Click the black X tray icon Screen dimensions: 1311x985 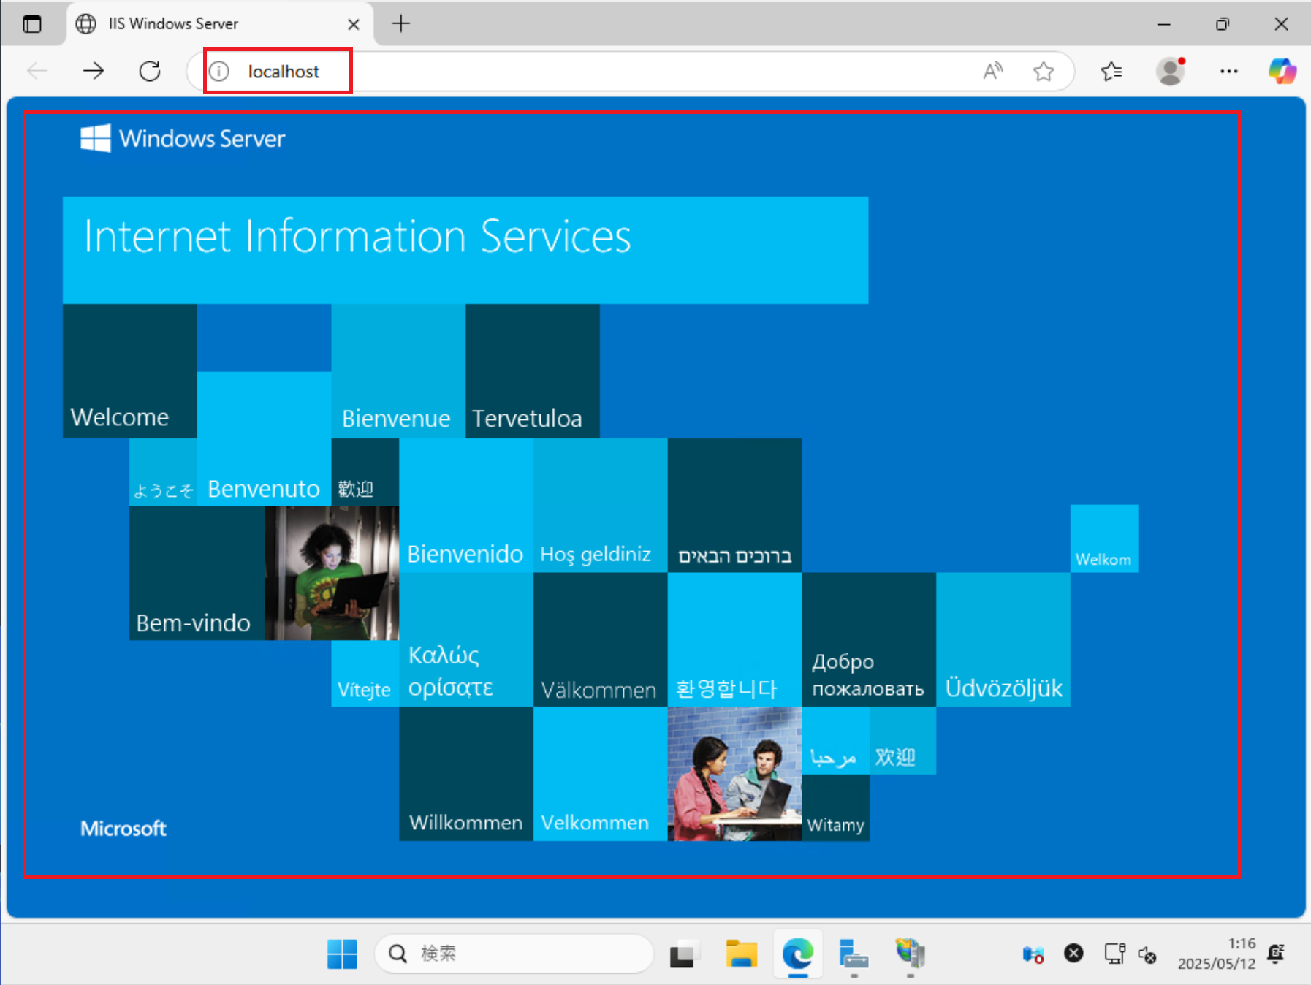pos(1073,954)
